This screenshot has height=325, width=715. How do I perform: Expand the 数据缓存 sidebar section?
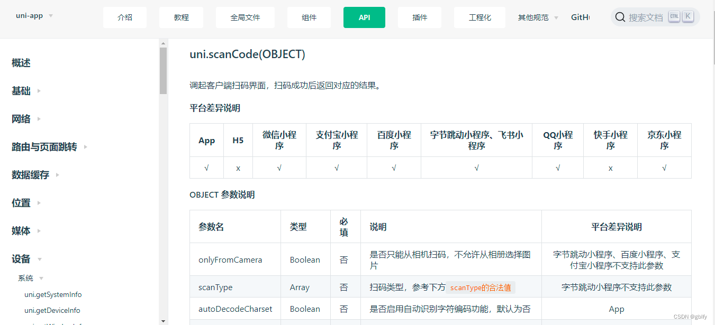coord(36,175)
